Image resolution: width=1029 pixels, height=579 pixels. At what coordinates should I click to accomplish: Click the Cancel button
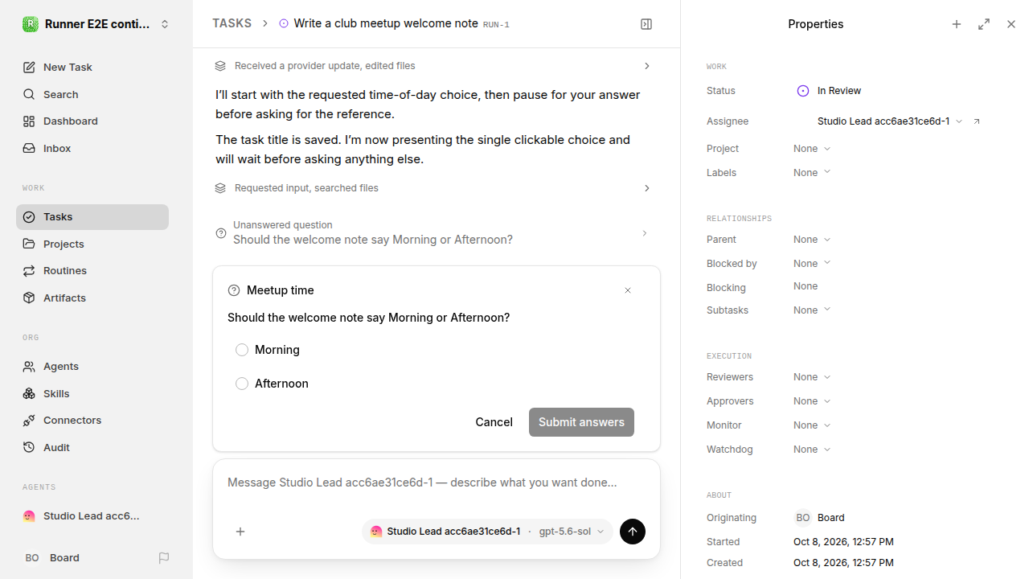click(494, 422)
